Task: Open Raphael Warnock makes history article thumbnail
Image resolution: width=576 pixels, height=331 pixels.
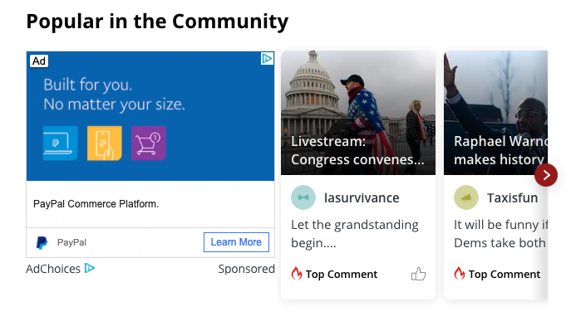Action: pyautogui.click(x=495, y=113)
